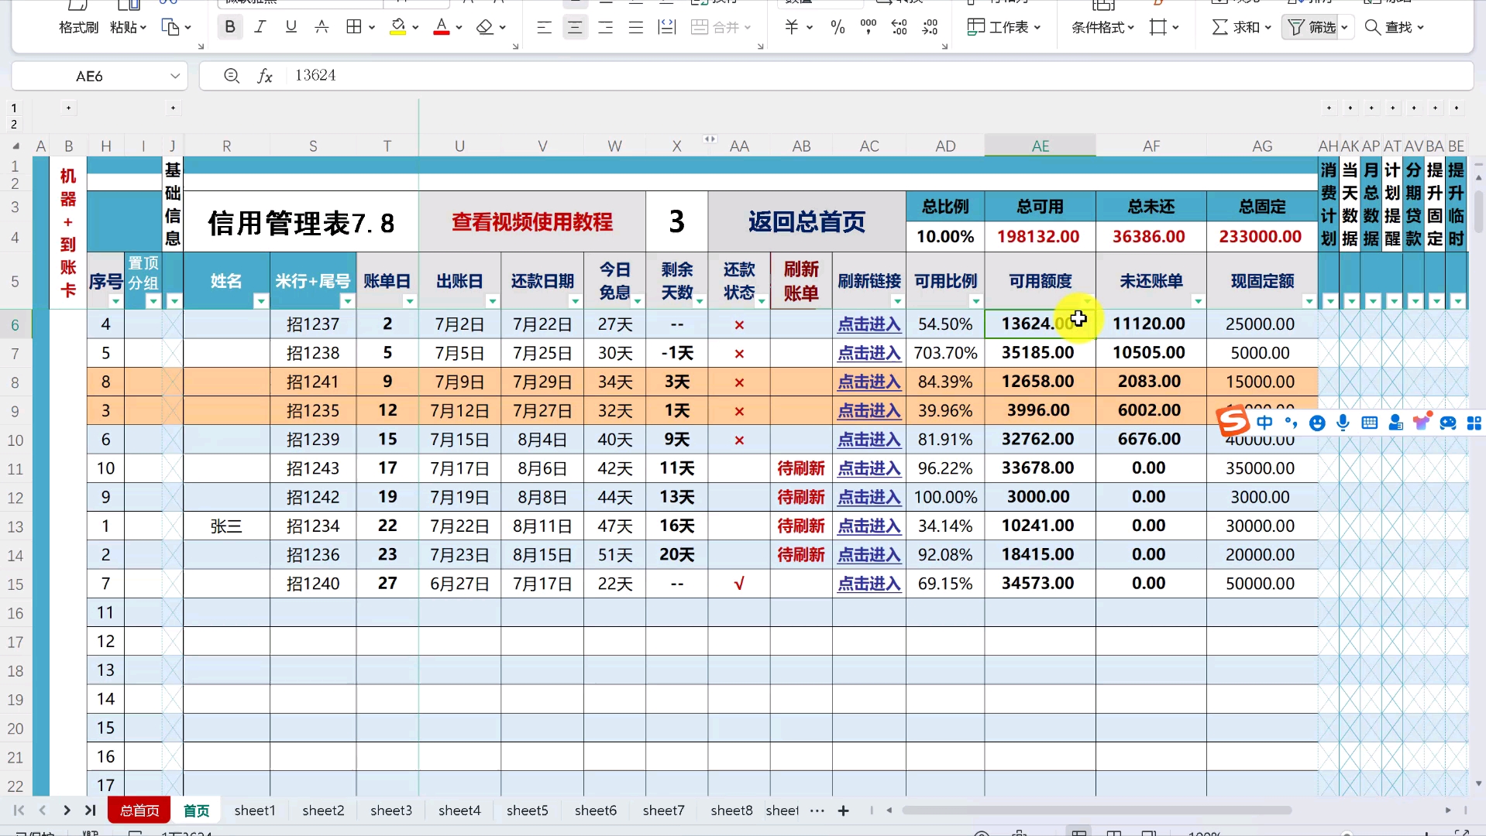Add a new sheet with plus button
Screen dimensions: 1486x836
pos(844,810)
